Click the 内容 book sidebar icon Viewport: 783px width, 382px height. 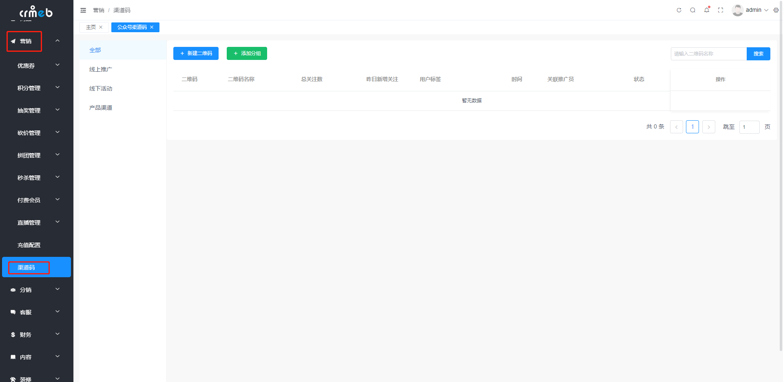click(x=13, y=357)
